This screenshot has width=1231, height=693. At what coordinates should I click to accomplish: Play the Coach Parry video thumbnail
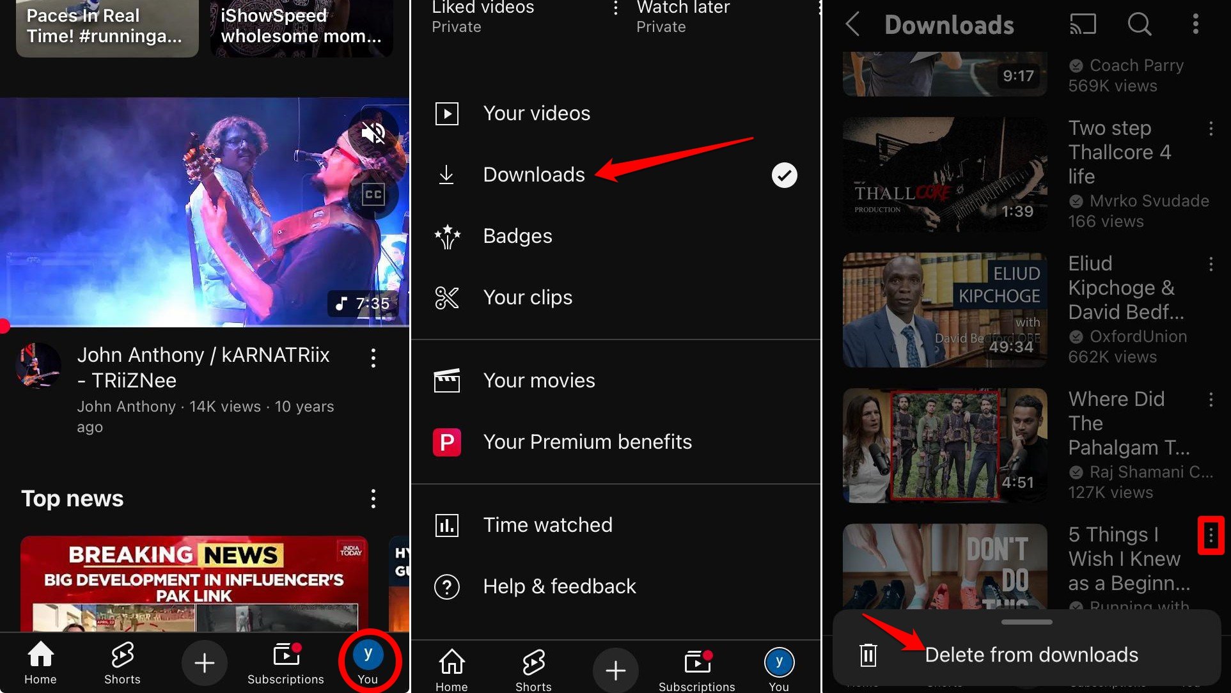click(x=945, y=74)
